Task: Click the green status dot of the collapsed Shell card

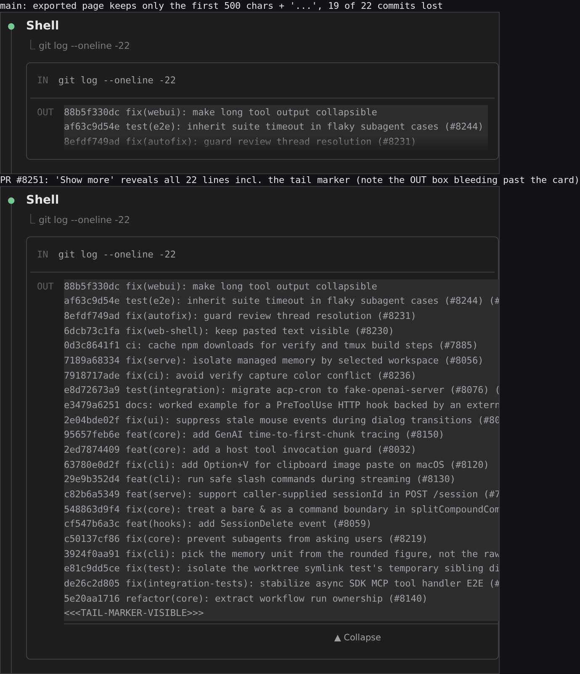Action: click(x=11, y=27)
